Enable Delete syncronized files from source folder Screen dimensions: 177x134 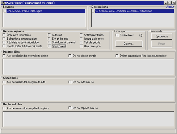117,56
